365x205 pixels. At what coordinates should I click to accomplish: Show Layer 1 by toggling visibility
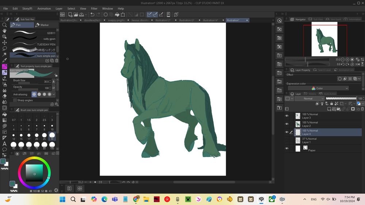[x=287, y=140]
